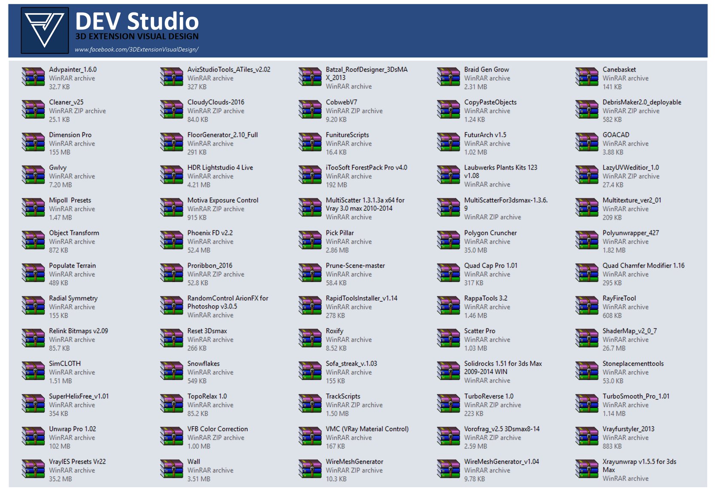Click the FunitureScripts file name

(347, 135)
